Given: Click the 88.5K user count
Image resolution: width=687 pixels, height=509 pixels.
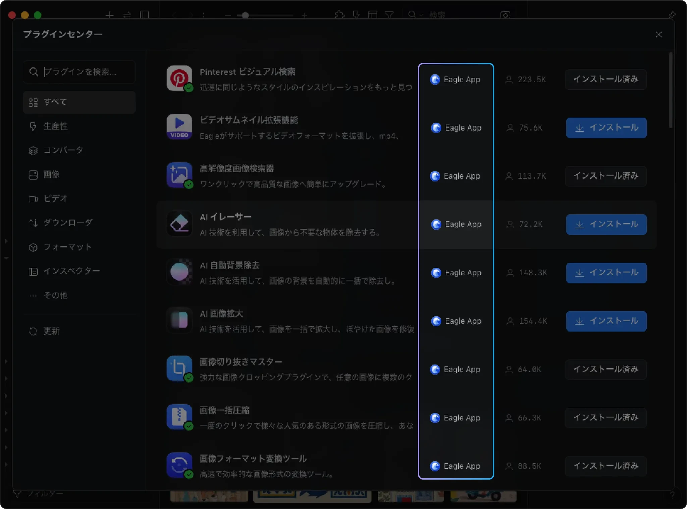Looking at the screenshot, I should [530, 466].
